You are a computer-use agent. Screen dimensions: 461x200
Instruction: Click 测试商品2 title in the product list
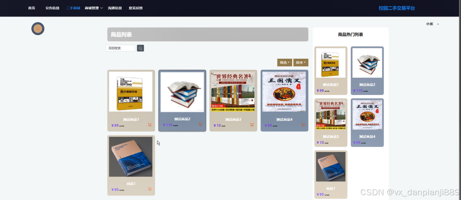pos(182,119)
